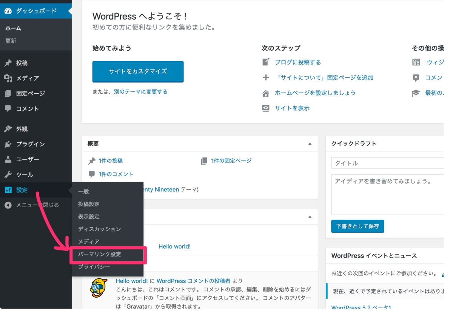
Task: Open the ブログに投稿する link
Action: click(x=298, y=62)
